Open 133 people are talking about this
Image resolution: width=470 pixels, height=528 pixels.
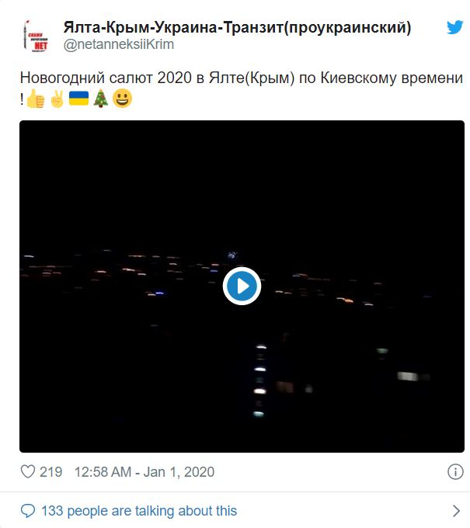tap(139, 511)
